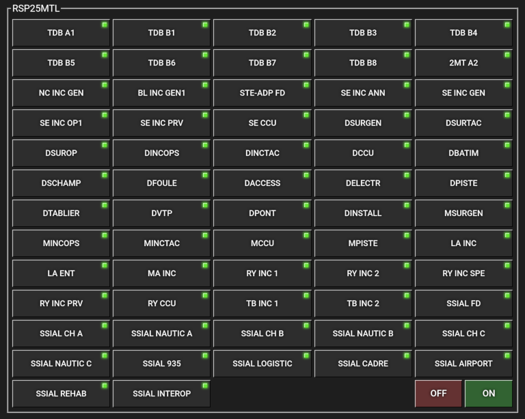Select the SSIAL AIRPORT button

pos(463,364)
